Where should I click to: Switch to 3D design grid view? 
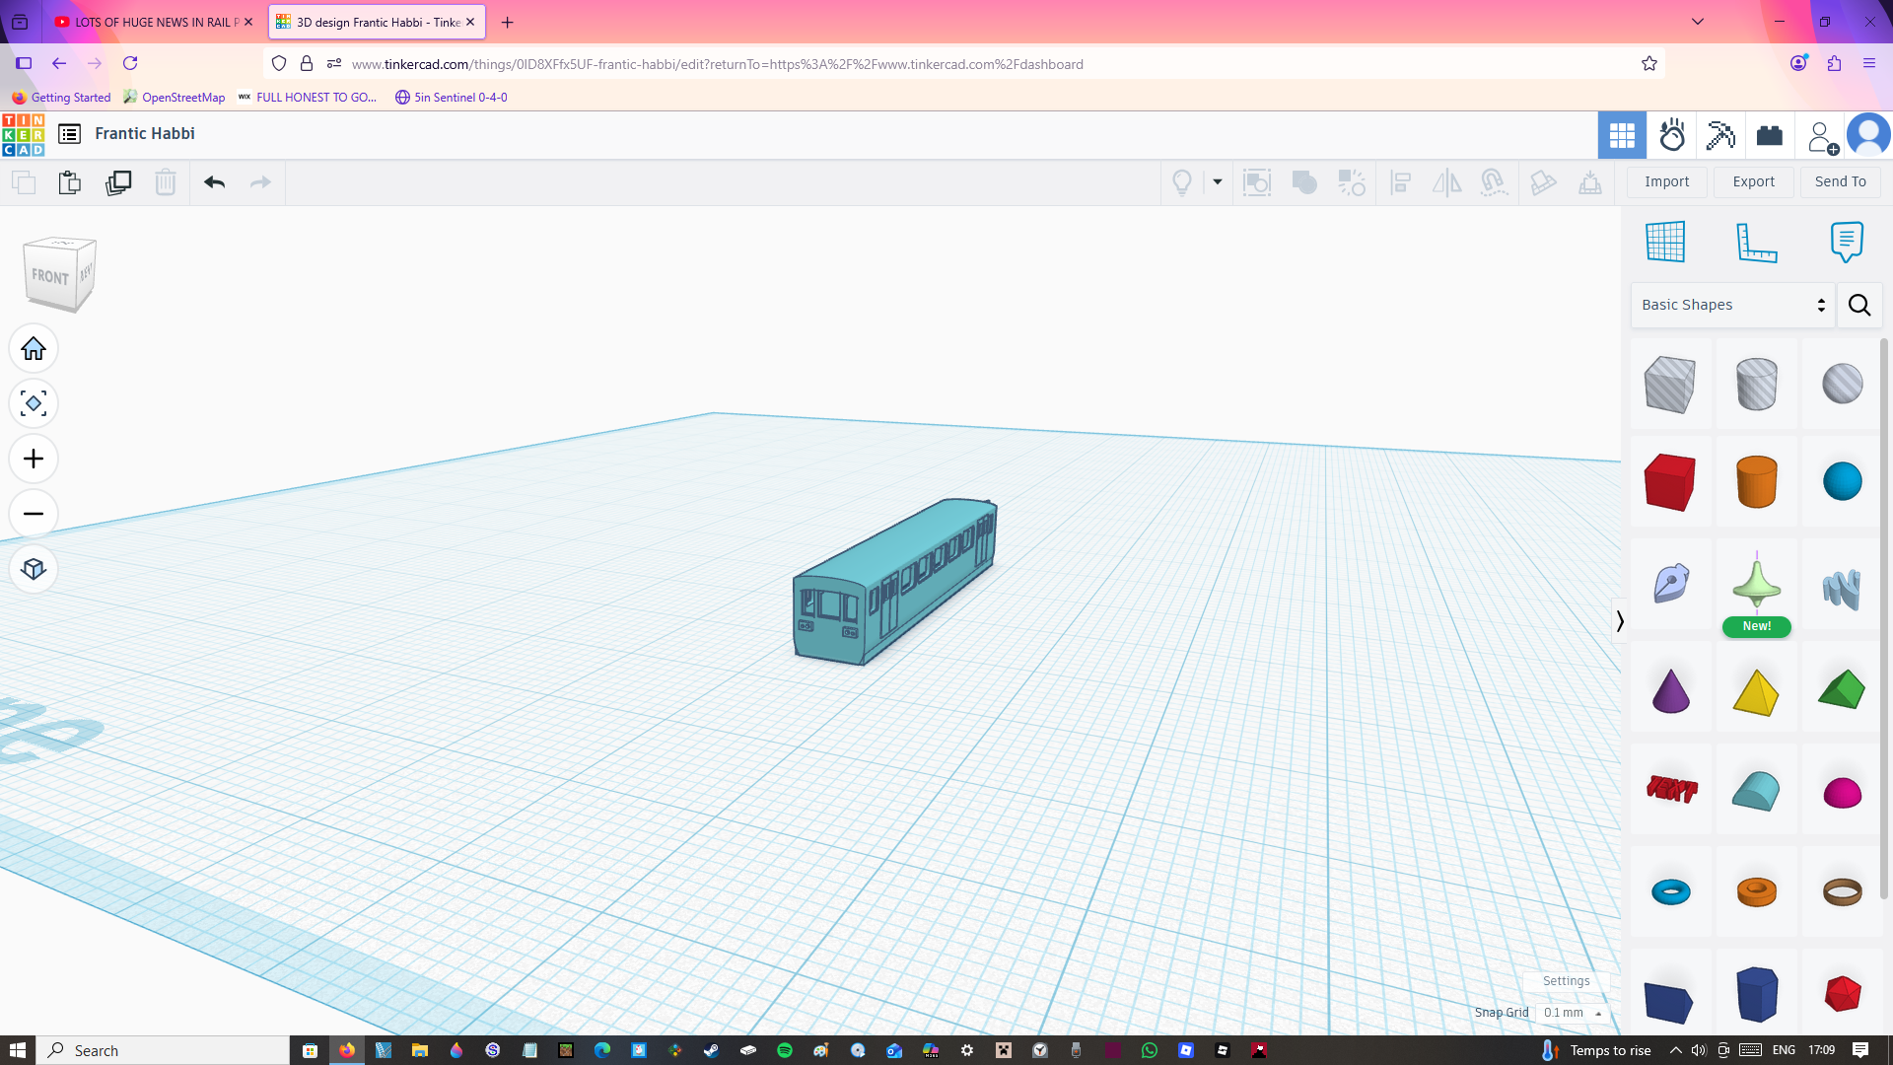(x=1622, y=135)
